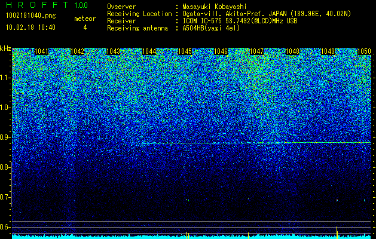Click the 0.6 kHz axis label
376x239 pixels.
(5, 227)
